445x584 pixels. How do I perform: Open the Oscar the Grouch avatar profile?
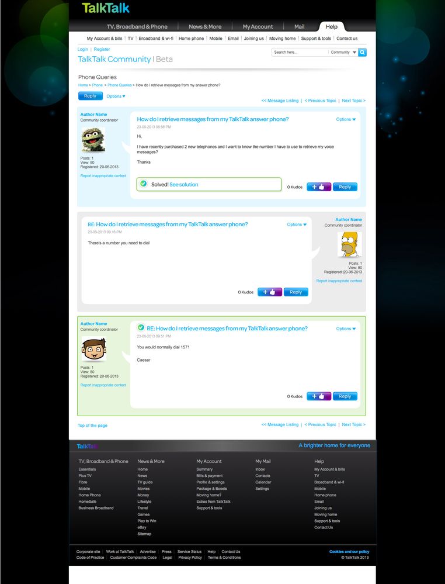click(x=93, y=139)
